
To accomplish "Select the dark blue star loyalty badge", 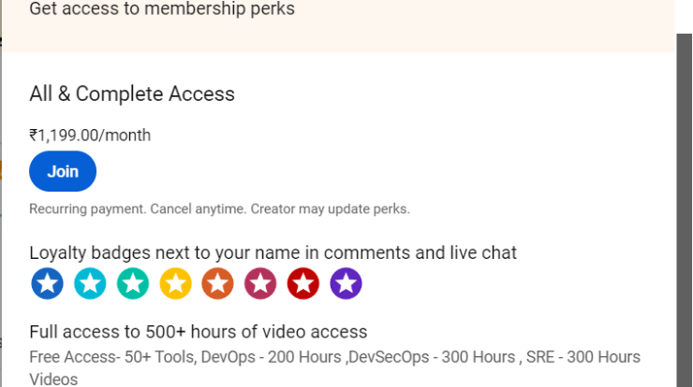I will [47, 283].
